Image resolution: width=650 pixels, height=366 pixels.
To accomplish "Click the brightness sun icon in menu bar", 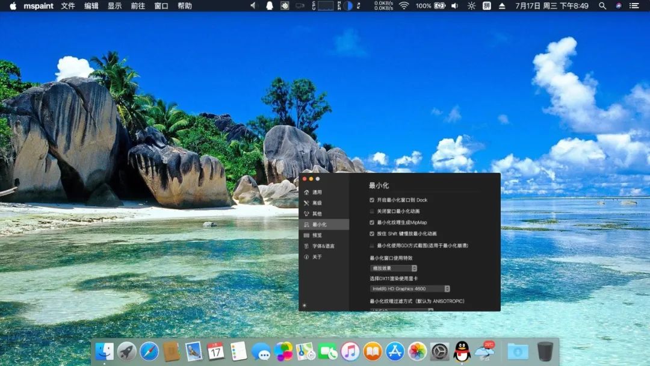I will [x=471, y=6].
